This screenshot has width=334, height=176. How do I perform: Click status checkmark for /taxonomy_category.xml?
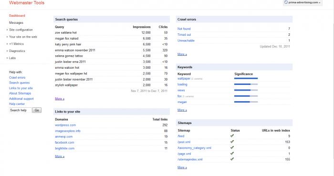(x=232, y=147)
